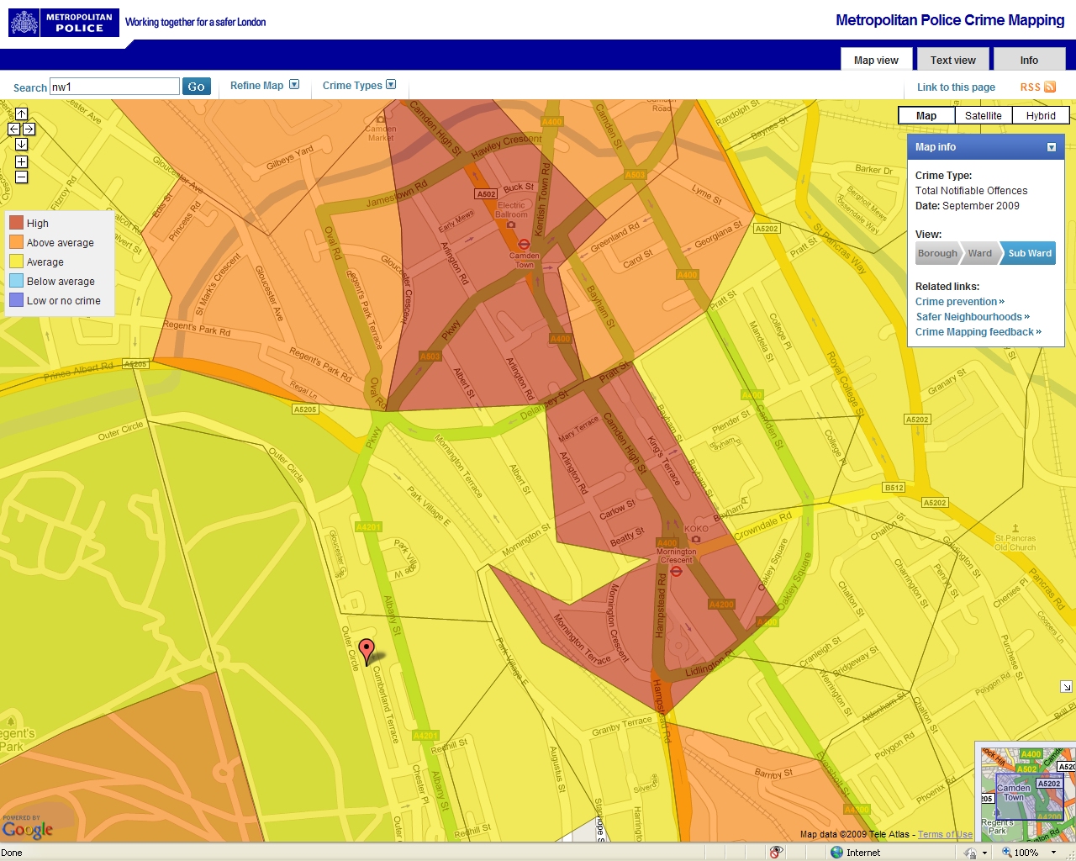
Task: Pan the map left with arrow
Action: pyautogui.click(x=13, y=129)
